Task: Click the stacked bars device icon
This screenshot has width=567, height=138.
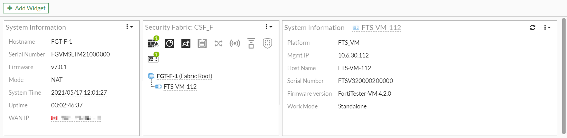Action: tap(251, 43)
